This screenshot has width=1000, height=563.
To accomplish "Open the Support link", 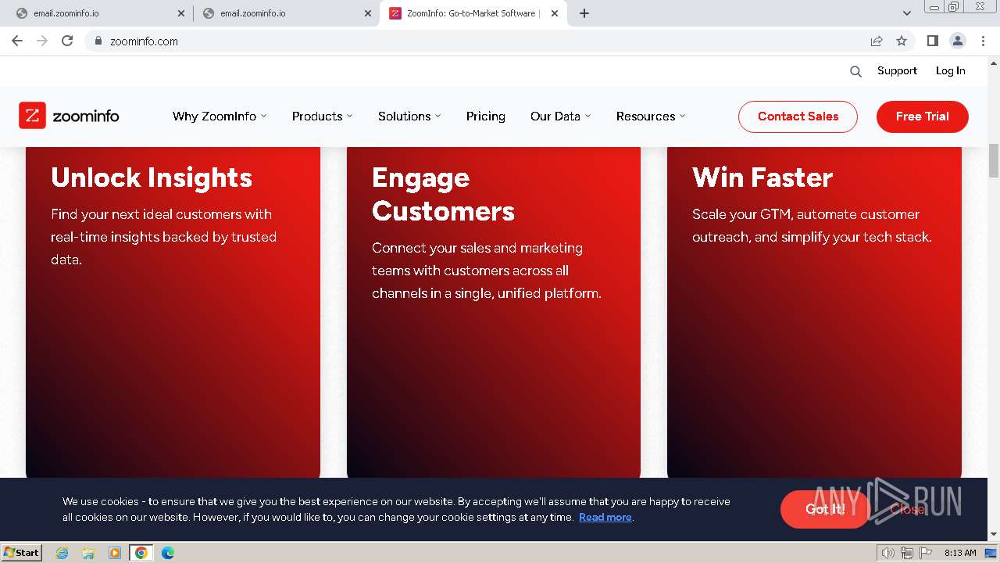I will point(897,70).
